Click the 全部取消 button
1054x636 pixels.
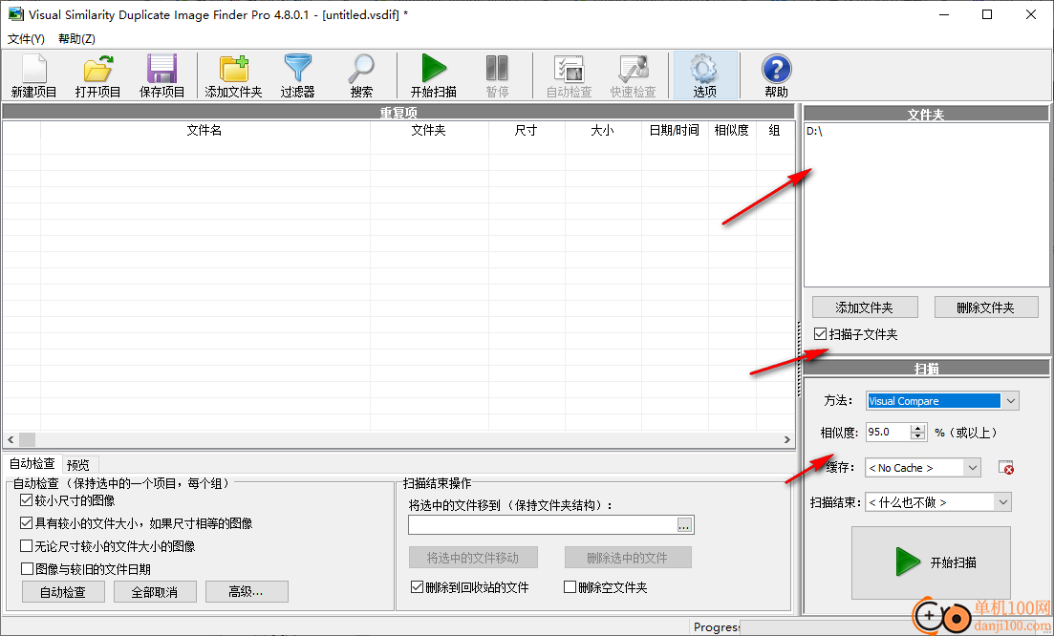[155, 592]
